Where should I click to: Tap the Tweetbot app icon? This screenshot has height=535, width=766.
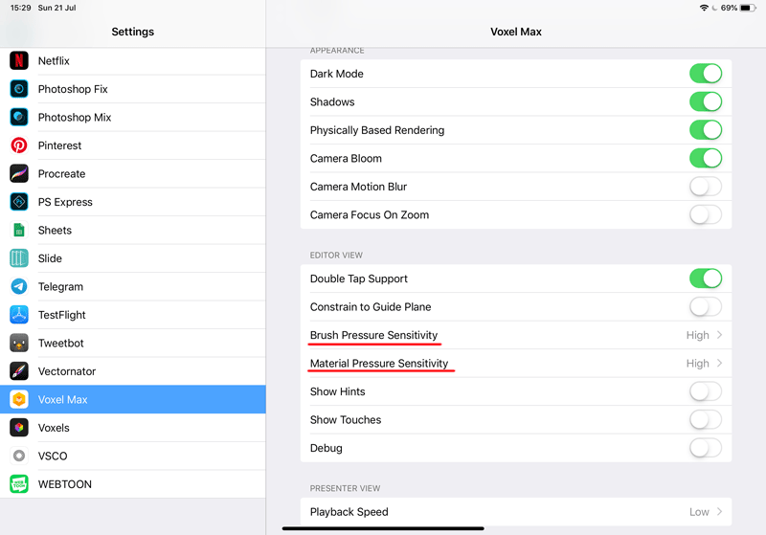19,344
